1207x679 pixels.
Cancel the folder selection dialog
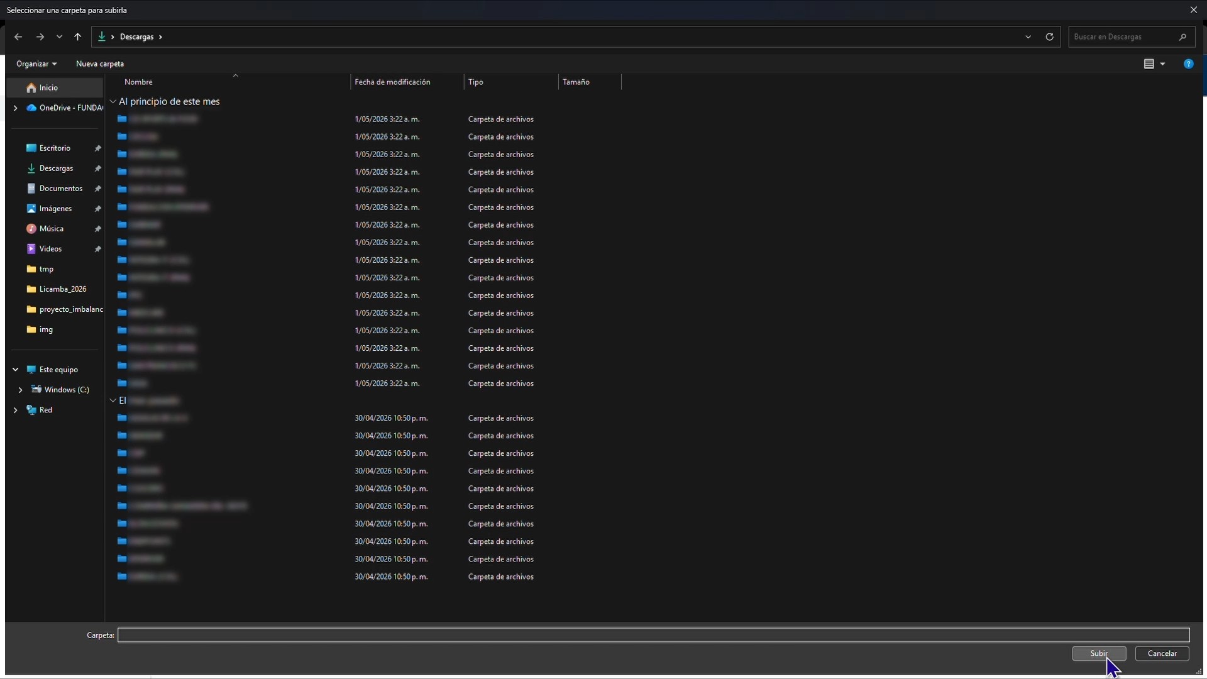pyautogui.click(x=1162, y=653)
